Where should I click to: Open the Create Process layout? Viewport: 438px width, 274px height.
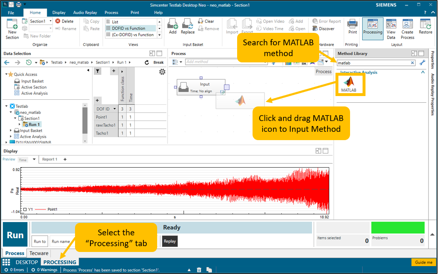pos(408,29)
